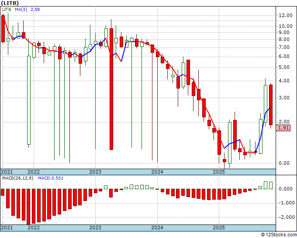Click 2023 on the price chart timeline
Viewport: 297px width, 238px height.
click(95, 172)
